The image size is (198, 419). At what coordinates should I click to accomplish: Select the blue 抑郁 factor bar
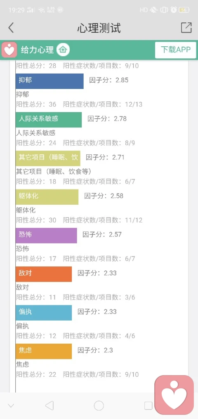[x=49, y=81]
